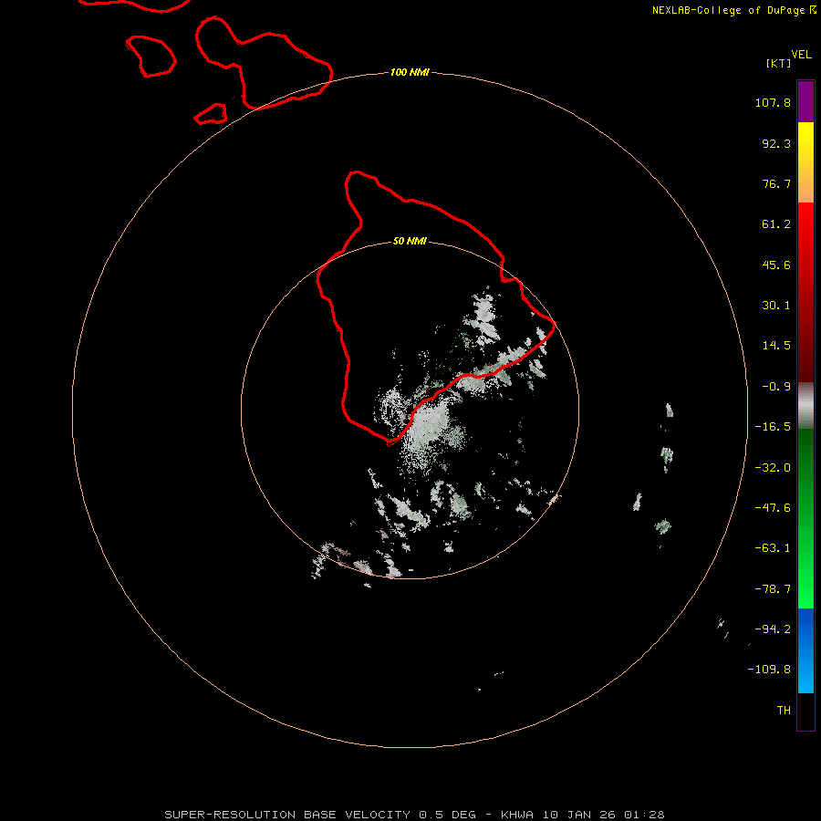Click the NEXLAB-College of DuPage label

(728, 10)
